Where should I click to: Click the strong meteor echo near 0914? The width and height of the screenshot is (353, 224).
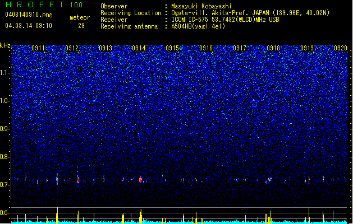140,179
